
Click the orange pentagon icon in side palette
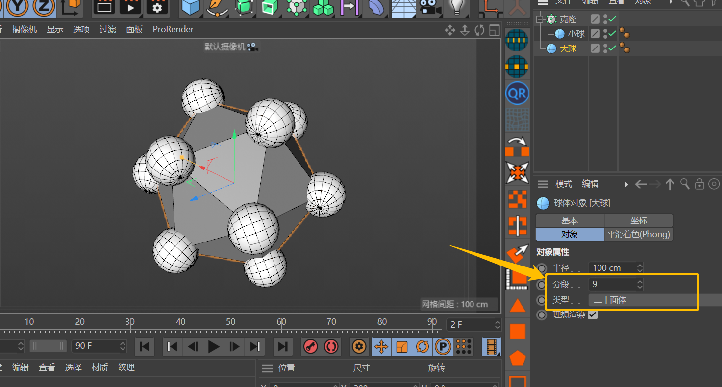click(517, 358)
